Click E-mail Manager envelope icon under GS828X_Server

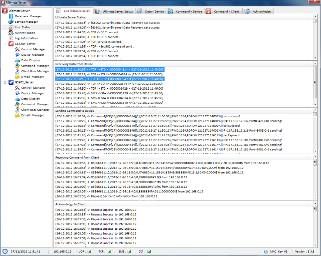18,77
